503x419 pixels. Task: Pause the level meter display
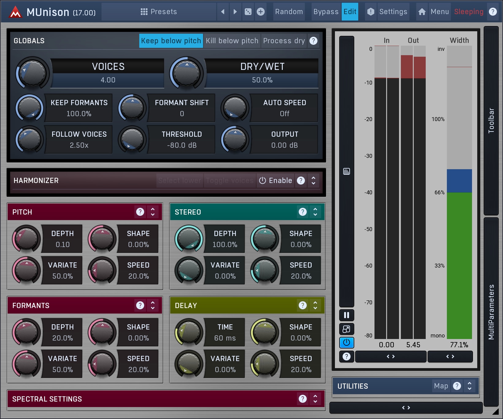(347, 315)
